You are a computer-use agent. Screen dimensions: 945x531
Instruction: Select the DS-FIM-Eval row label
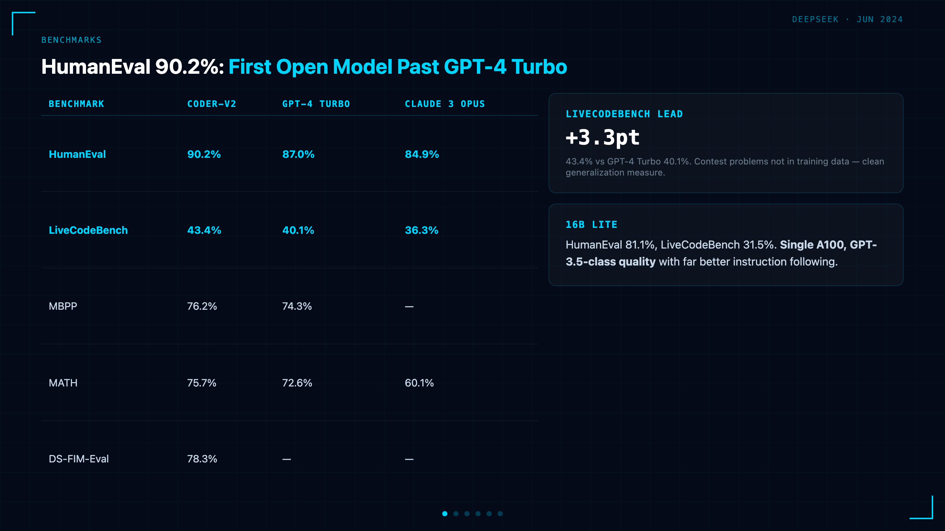[x=79, y=459]
